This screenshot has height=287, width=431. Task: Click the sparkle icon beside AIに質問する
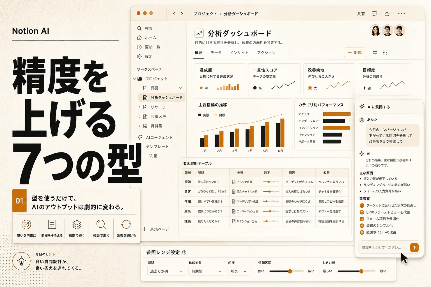tap(362, 107)
